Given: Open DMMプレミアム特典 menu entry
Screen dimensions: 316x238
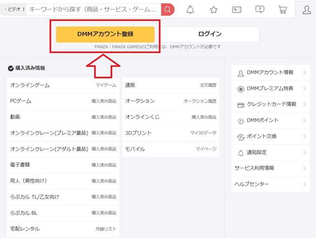Looking at the screenshot, I should pyautogui.click(x=270, y=88).
